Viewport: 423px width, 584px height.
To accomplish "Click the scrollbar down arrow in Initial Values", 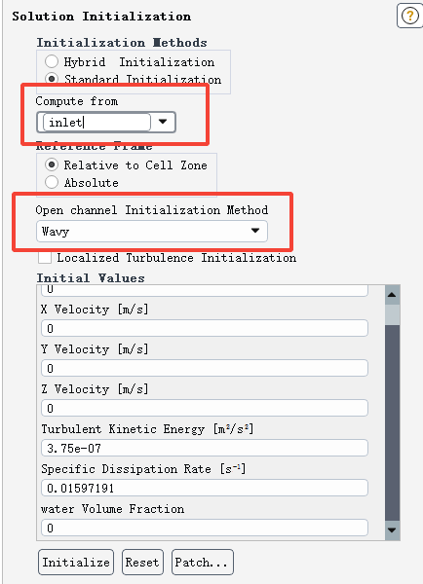I will pos(392,529).
